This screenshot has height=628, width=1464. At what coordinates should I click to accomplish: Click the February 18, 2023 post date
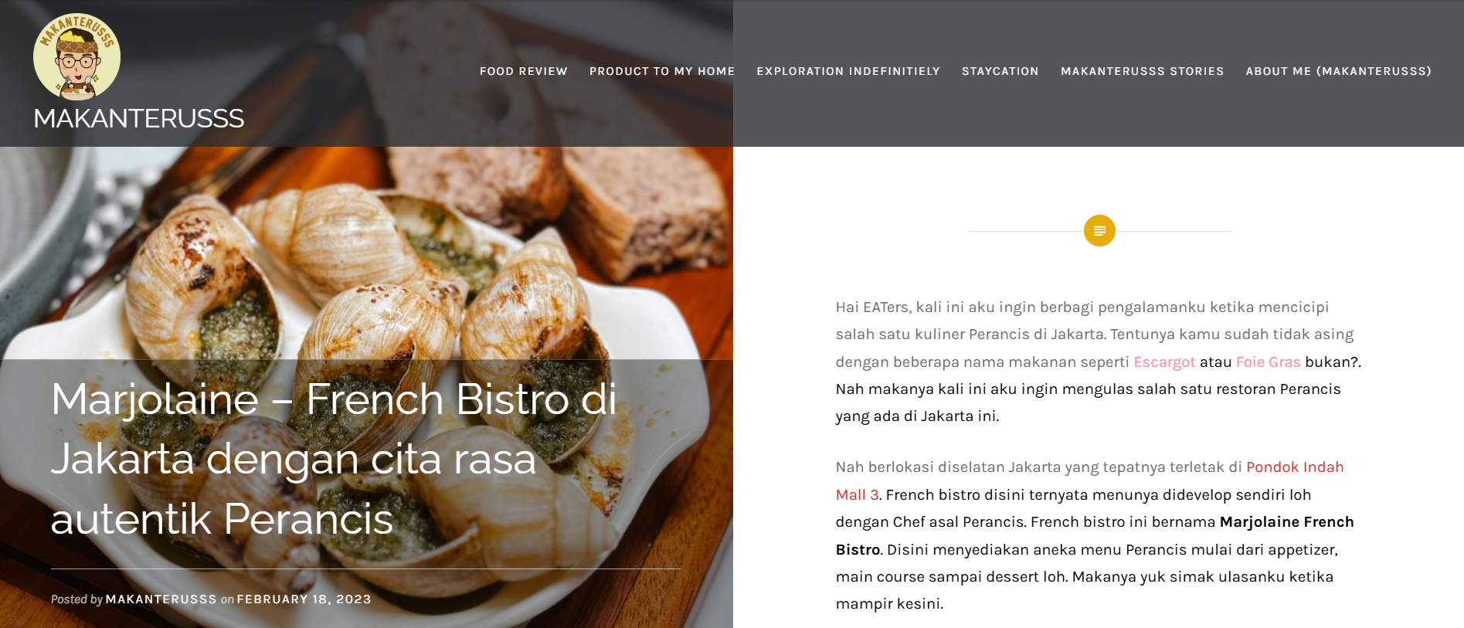tap(304, 599)
